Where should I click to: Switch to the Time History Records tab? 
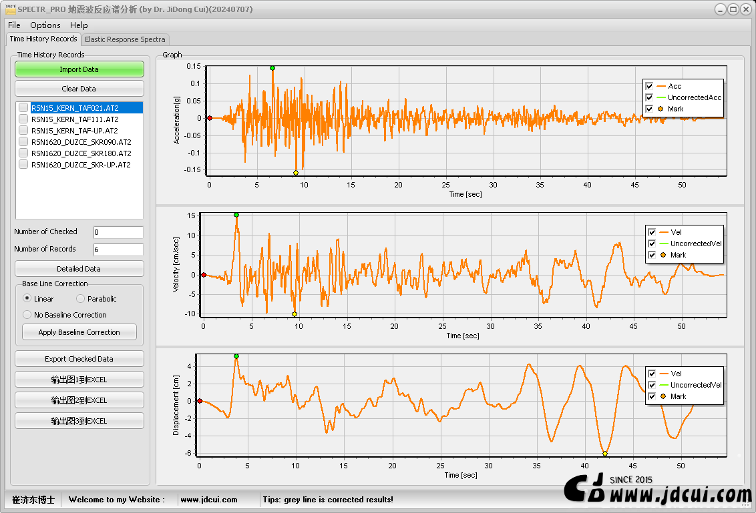(x=43, y=39)
